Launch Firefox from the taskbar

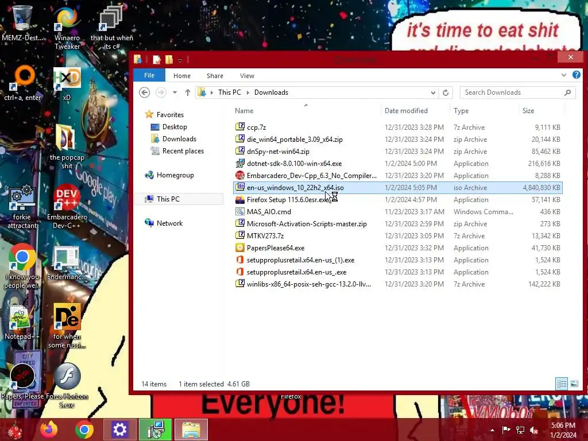(49, 430)
